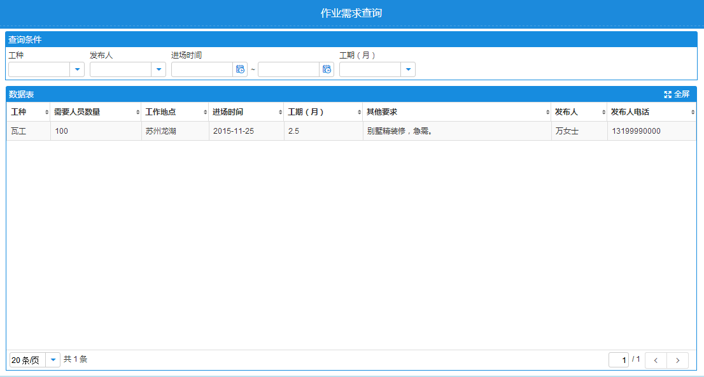Expand the 工期（月） dropdown filter

pyautogui.click(x=408, y=69)
